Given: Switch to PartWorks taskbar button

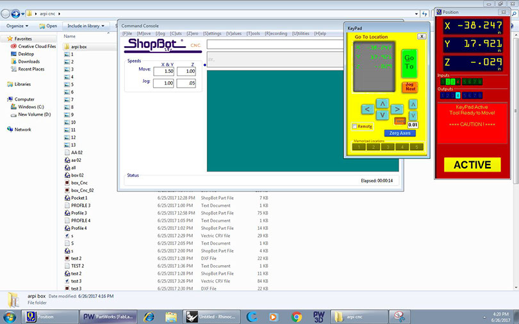Looking at the screenshot, I should [x=108, y=317].
